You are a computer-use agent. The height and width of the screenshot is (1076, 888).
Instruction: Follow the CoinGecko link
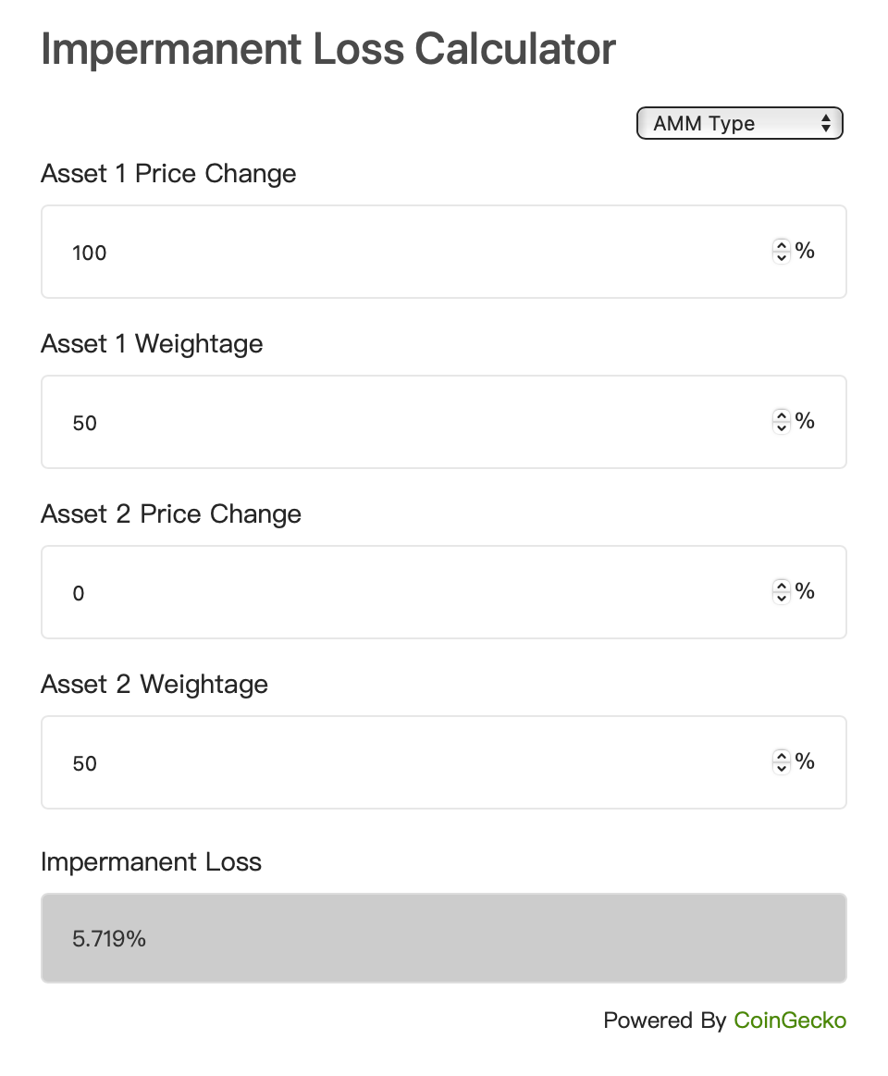[x=790, y=1020]
